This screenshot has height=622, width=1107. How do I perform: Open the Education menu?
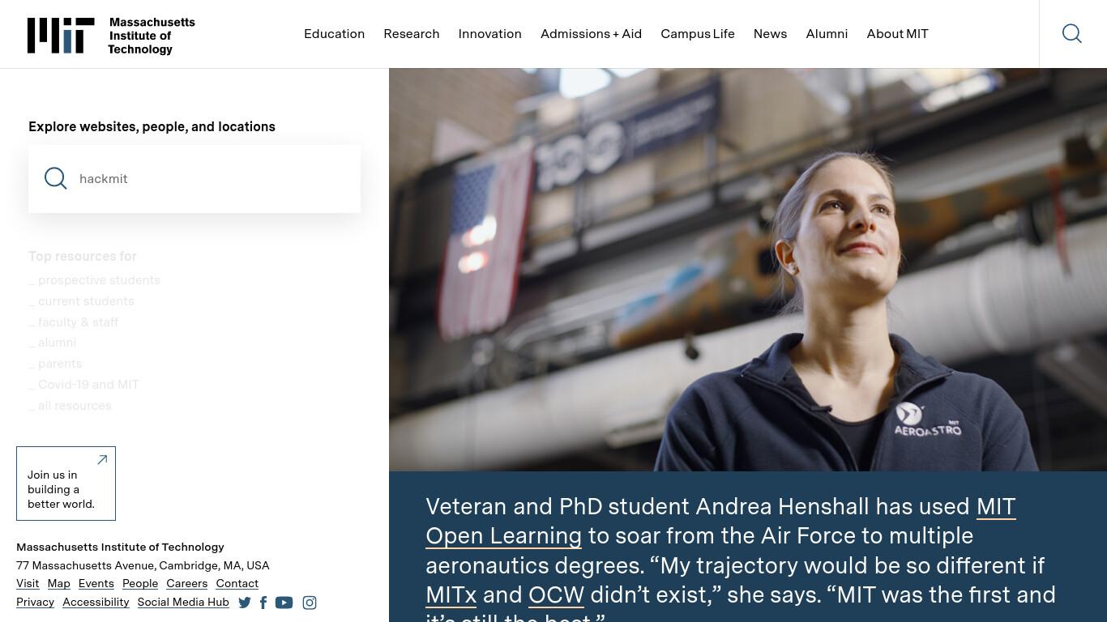pyautogui.click(x=335, y=34)
